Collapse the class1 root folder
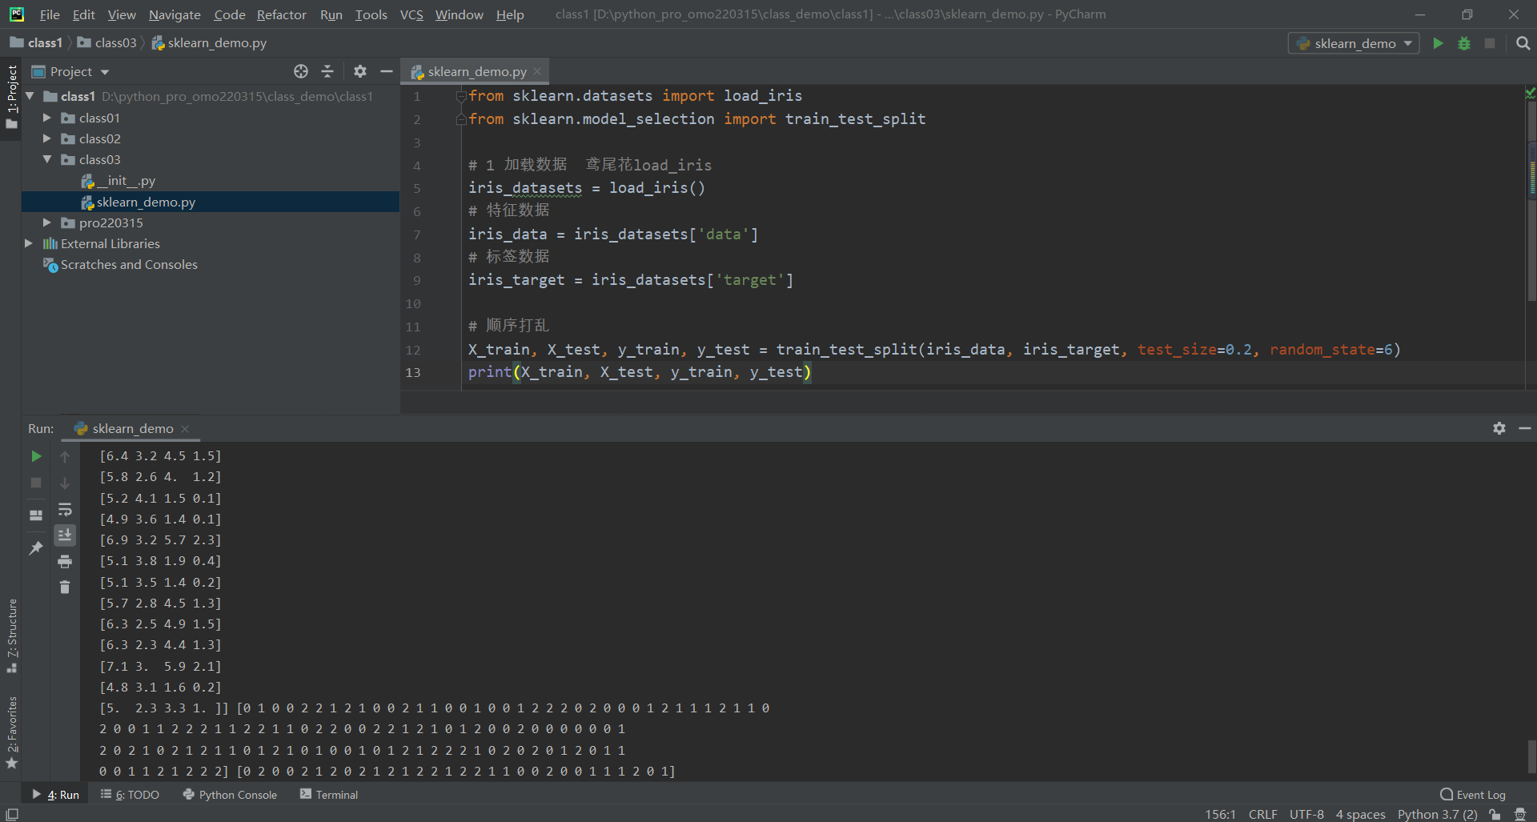Viewport: 1537px width, 822px height. 30,96
